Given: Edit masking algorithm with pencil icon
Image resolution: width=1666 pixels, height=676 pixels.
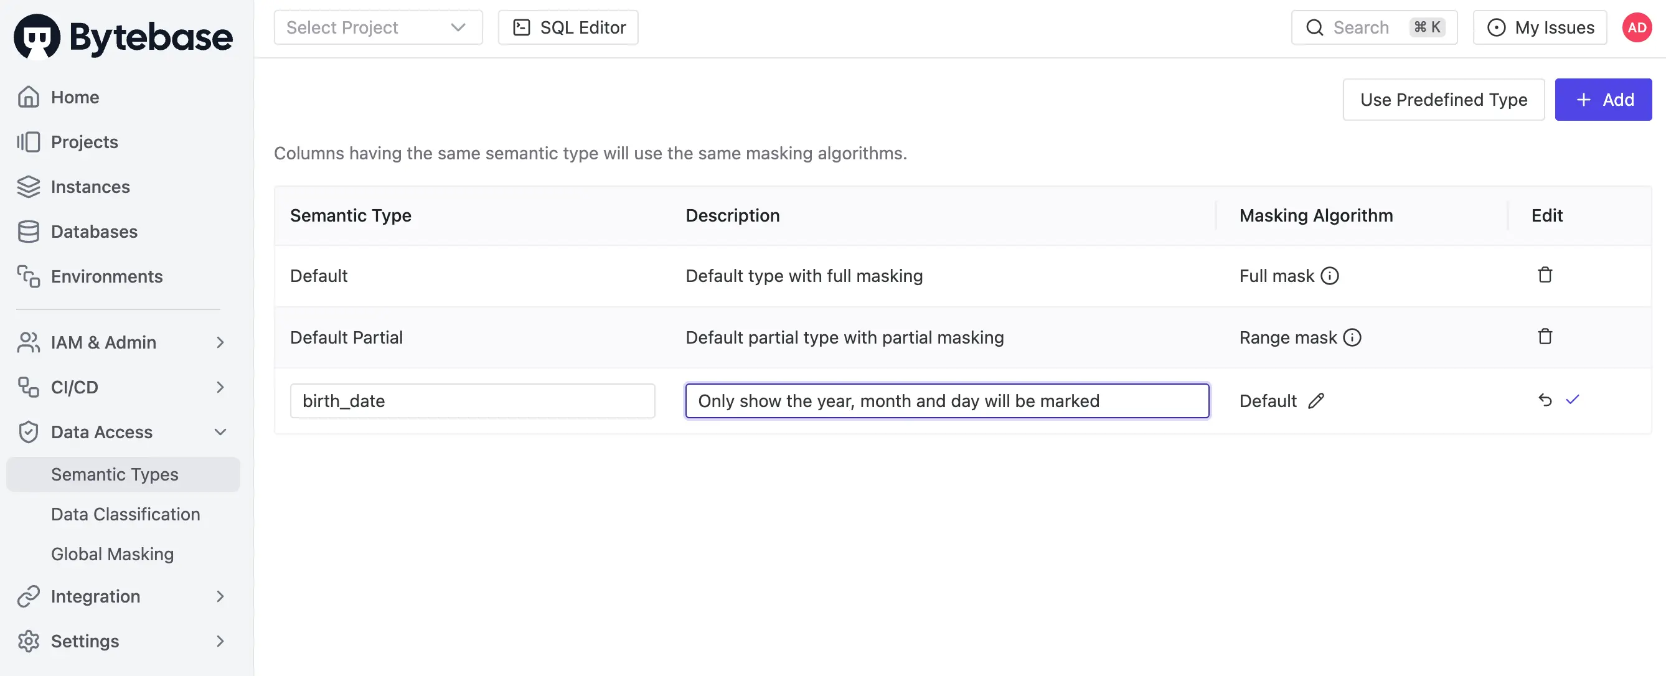Looking at the screenshot, I should pos(1315,401).
